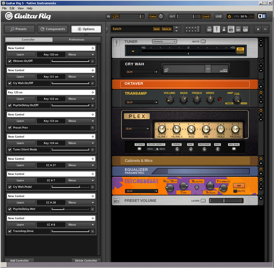
Task: Open the Psychedelay DLH1 preset dropdown
Action: (x=141, y=191)
